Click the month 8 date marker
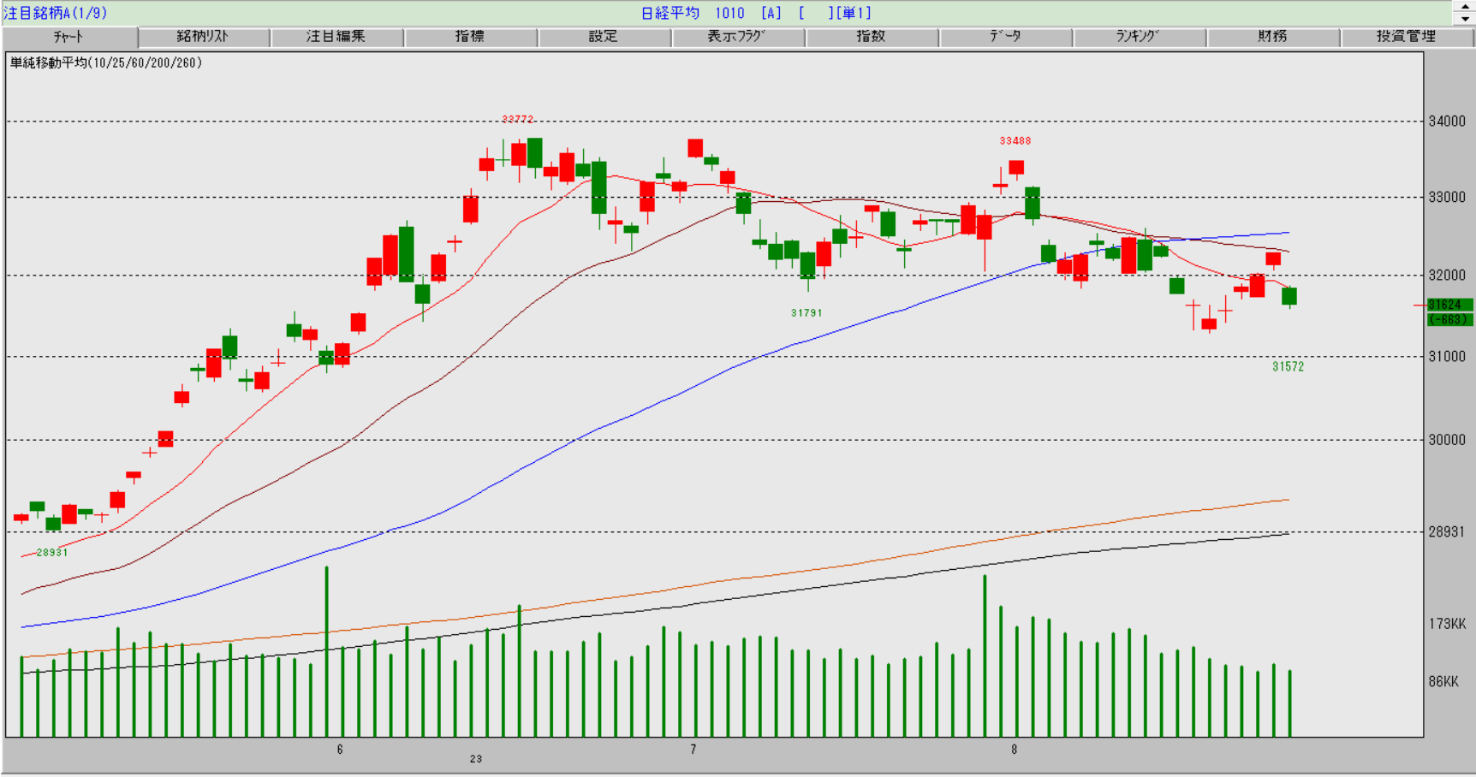The width and height of the screenshot is (1476, 777). 1015,750
